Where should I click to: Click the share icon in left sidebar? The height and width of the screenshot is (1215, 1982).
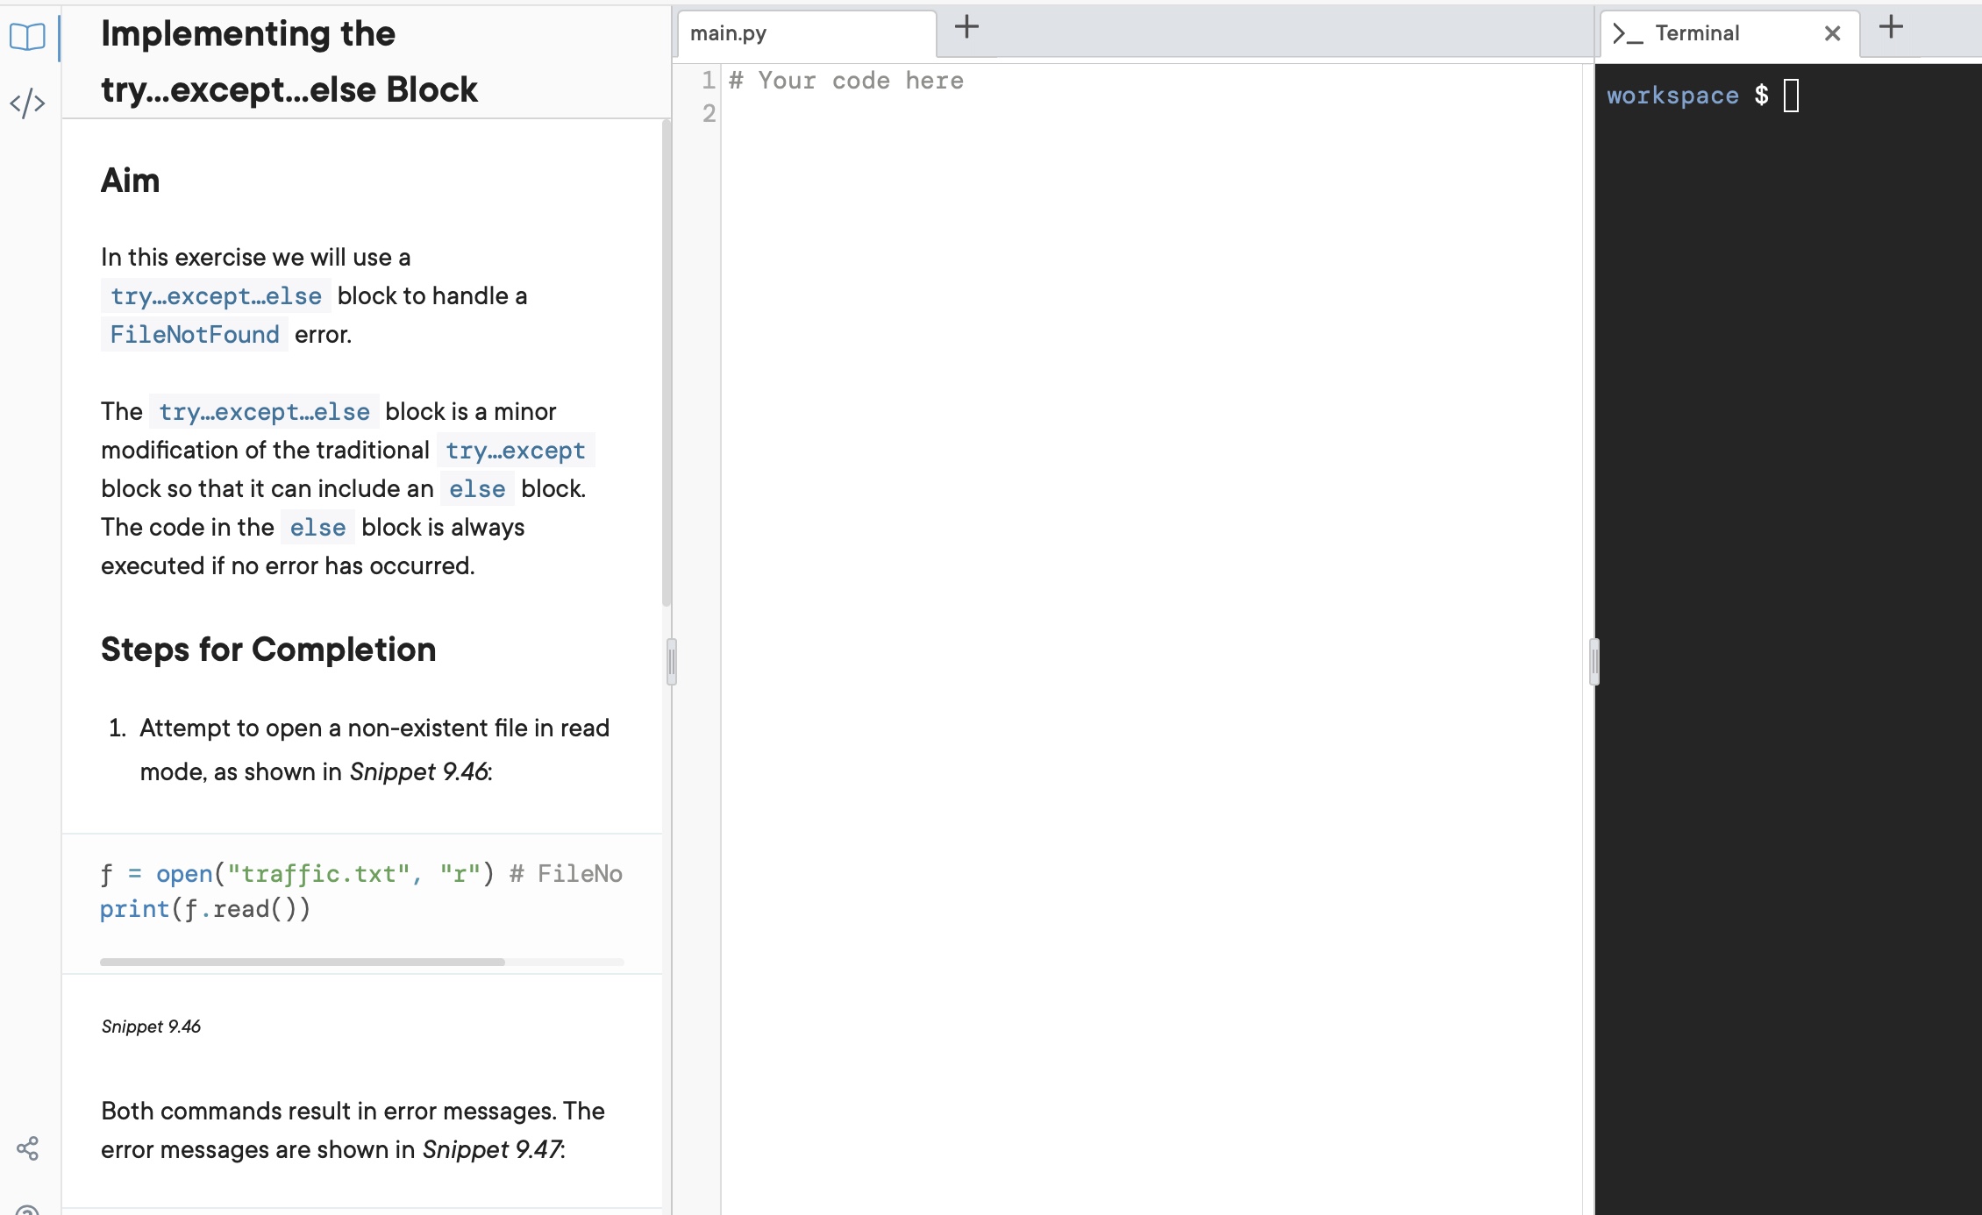pyautogui.click(x=27, y=1148)
